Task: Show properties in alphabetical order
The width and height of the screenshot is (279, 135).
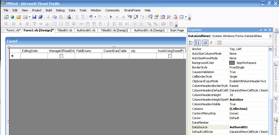Action: point(197,42)
